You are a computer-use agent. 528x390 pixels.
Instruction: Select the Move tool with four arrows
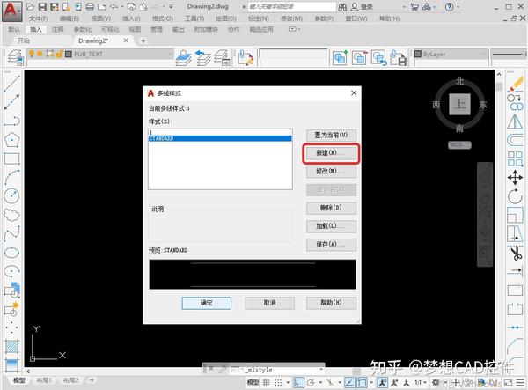click(x=515, y=178)
